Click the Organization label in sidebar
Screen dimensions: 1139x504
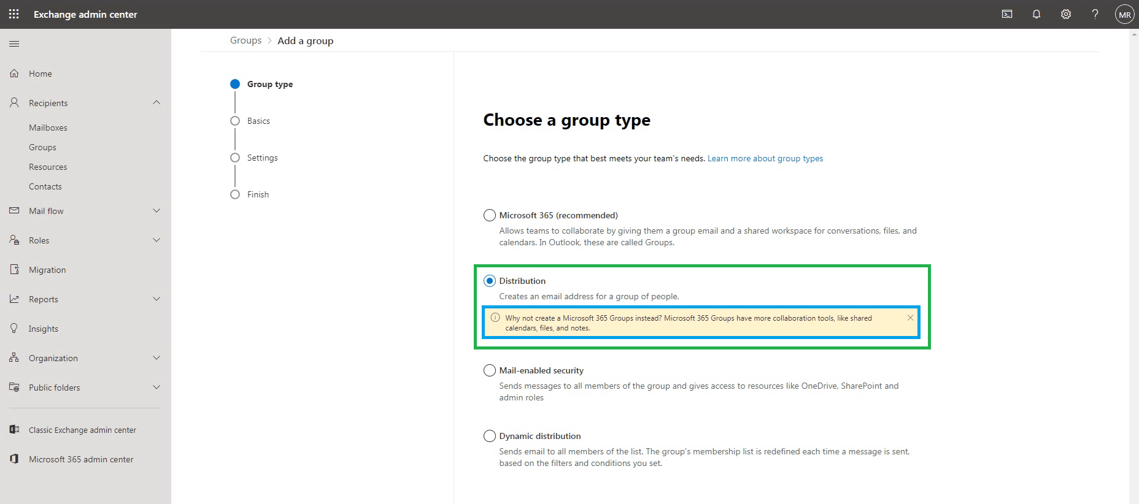[x=53, y=358]
